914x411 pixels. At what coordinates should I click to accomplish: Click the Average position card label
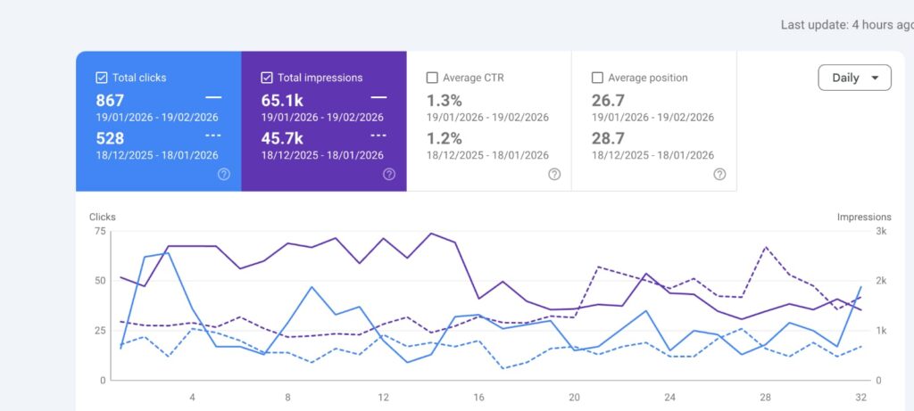[x=648, y=78]
